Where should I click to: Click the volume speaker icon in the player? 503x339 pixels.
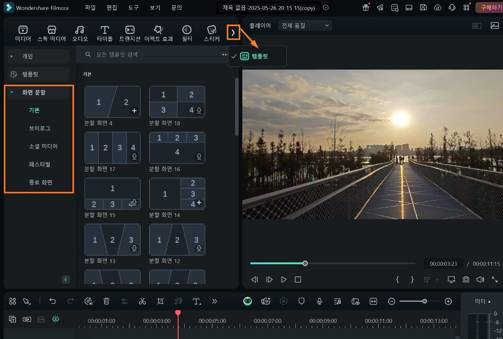[480, 279]
